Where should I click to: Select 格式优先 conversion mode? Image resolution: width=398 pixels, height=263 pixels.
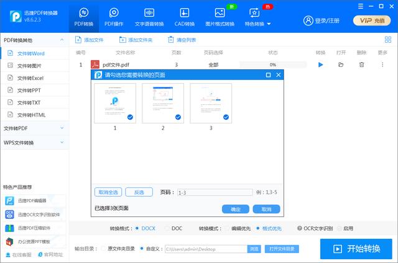258,228
